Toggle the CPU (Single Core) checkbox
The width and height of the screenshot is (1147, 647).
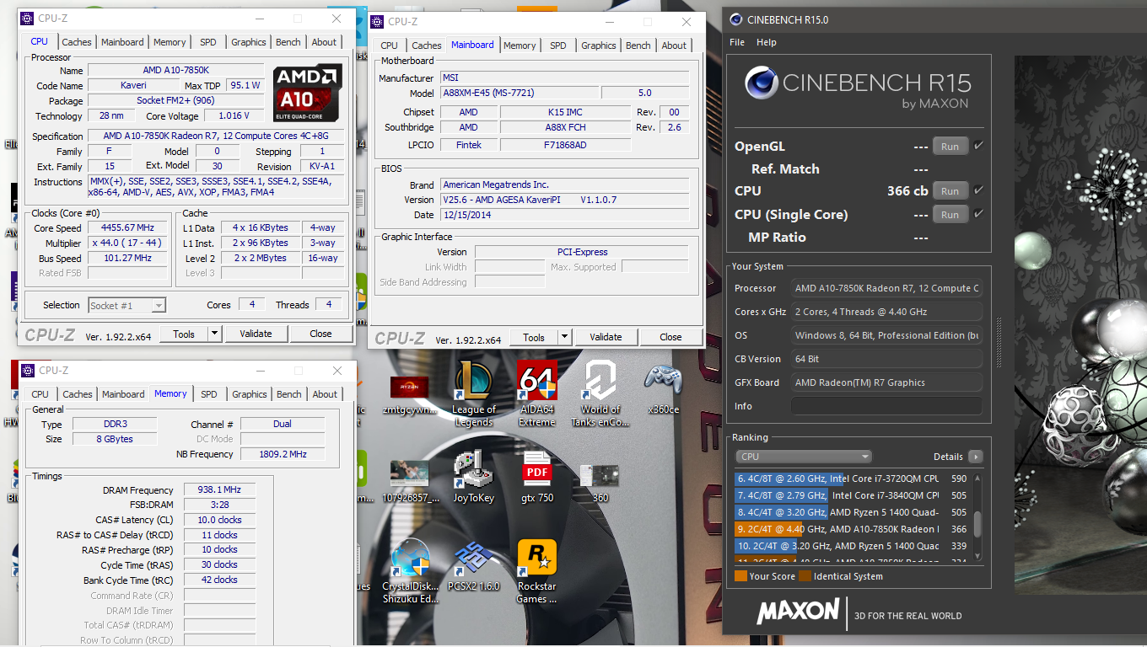click(x=978, y=214)
